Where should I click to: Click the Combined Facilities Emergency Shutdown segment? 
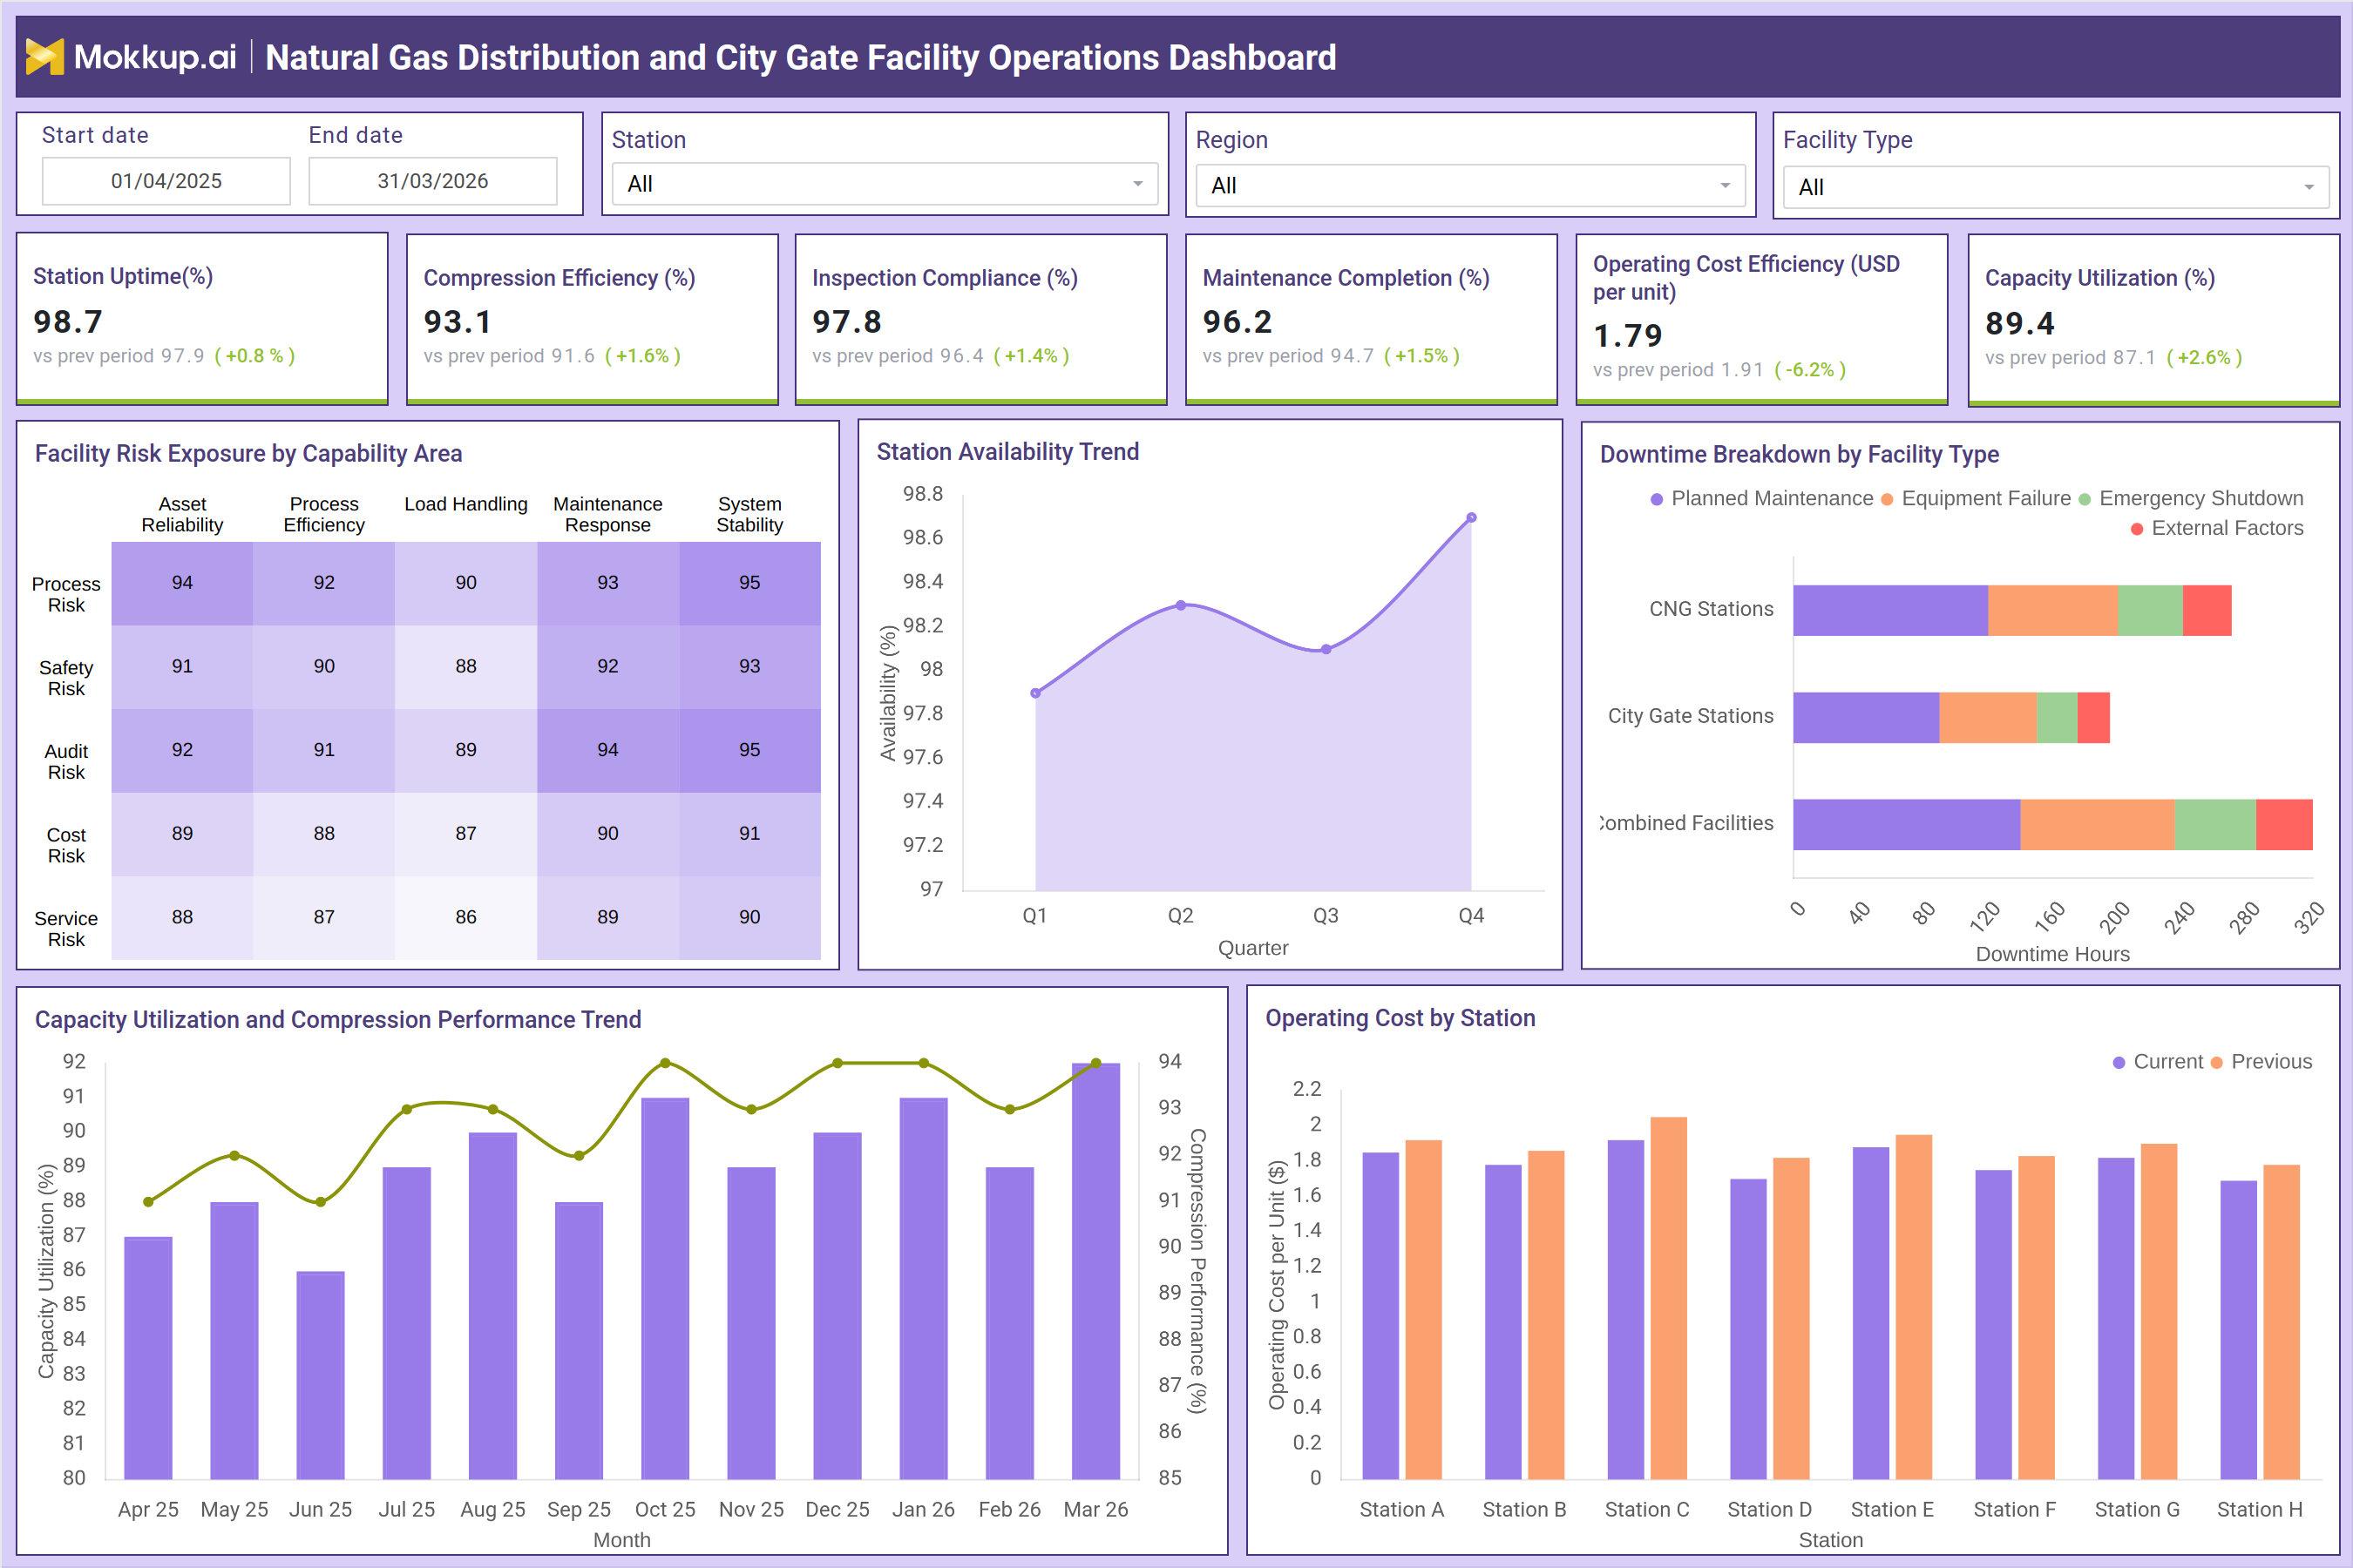(2215, 824)
